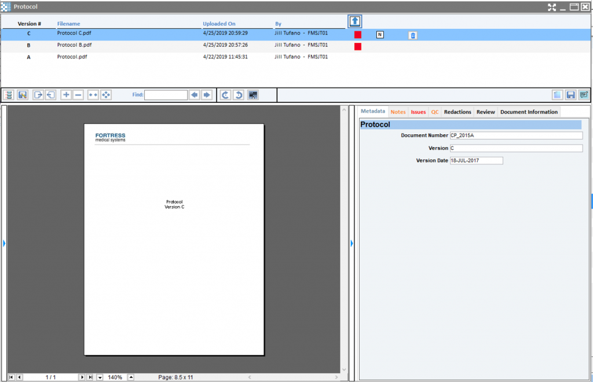Click the zoom out minus icon
The height and width of the screenshot is (382, 593).
[x=78, y=95]
